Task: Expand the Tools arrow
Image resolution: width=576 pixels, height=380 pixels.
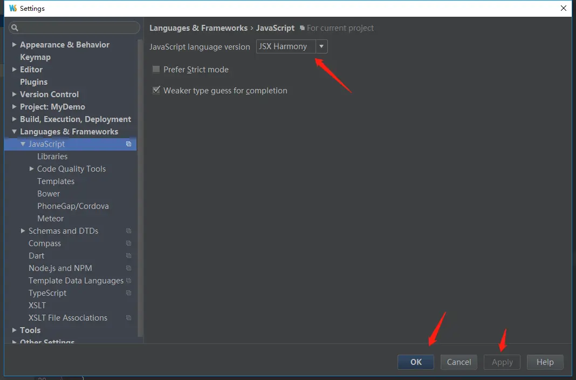Action: (14, 330)
